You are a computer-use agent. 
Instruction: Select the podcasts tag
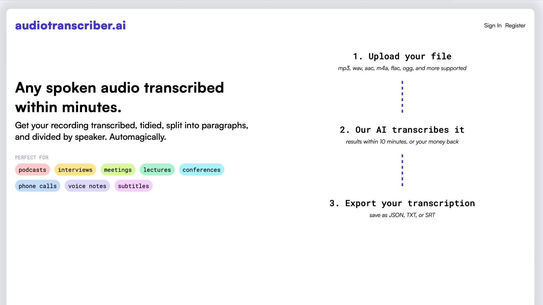(x=33, y=169)
